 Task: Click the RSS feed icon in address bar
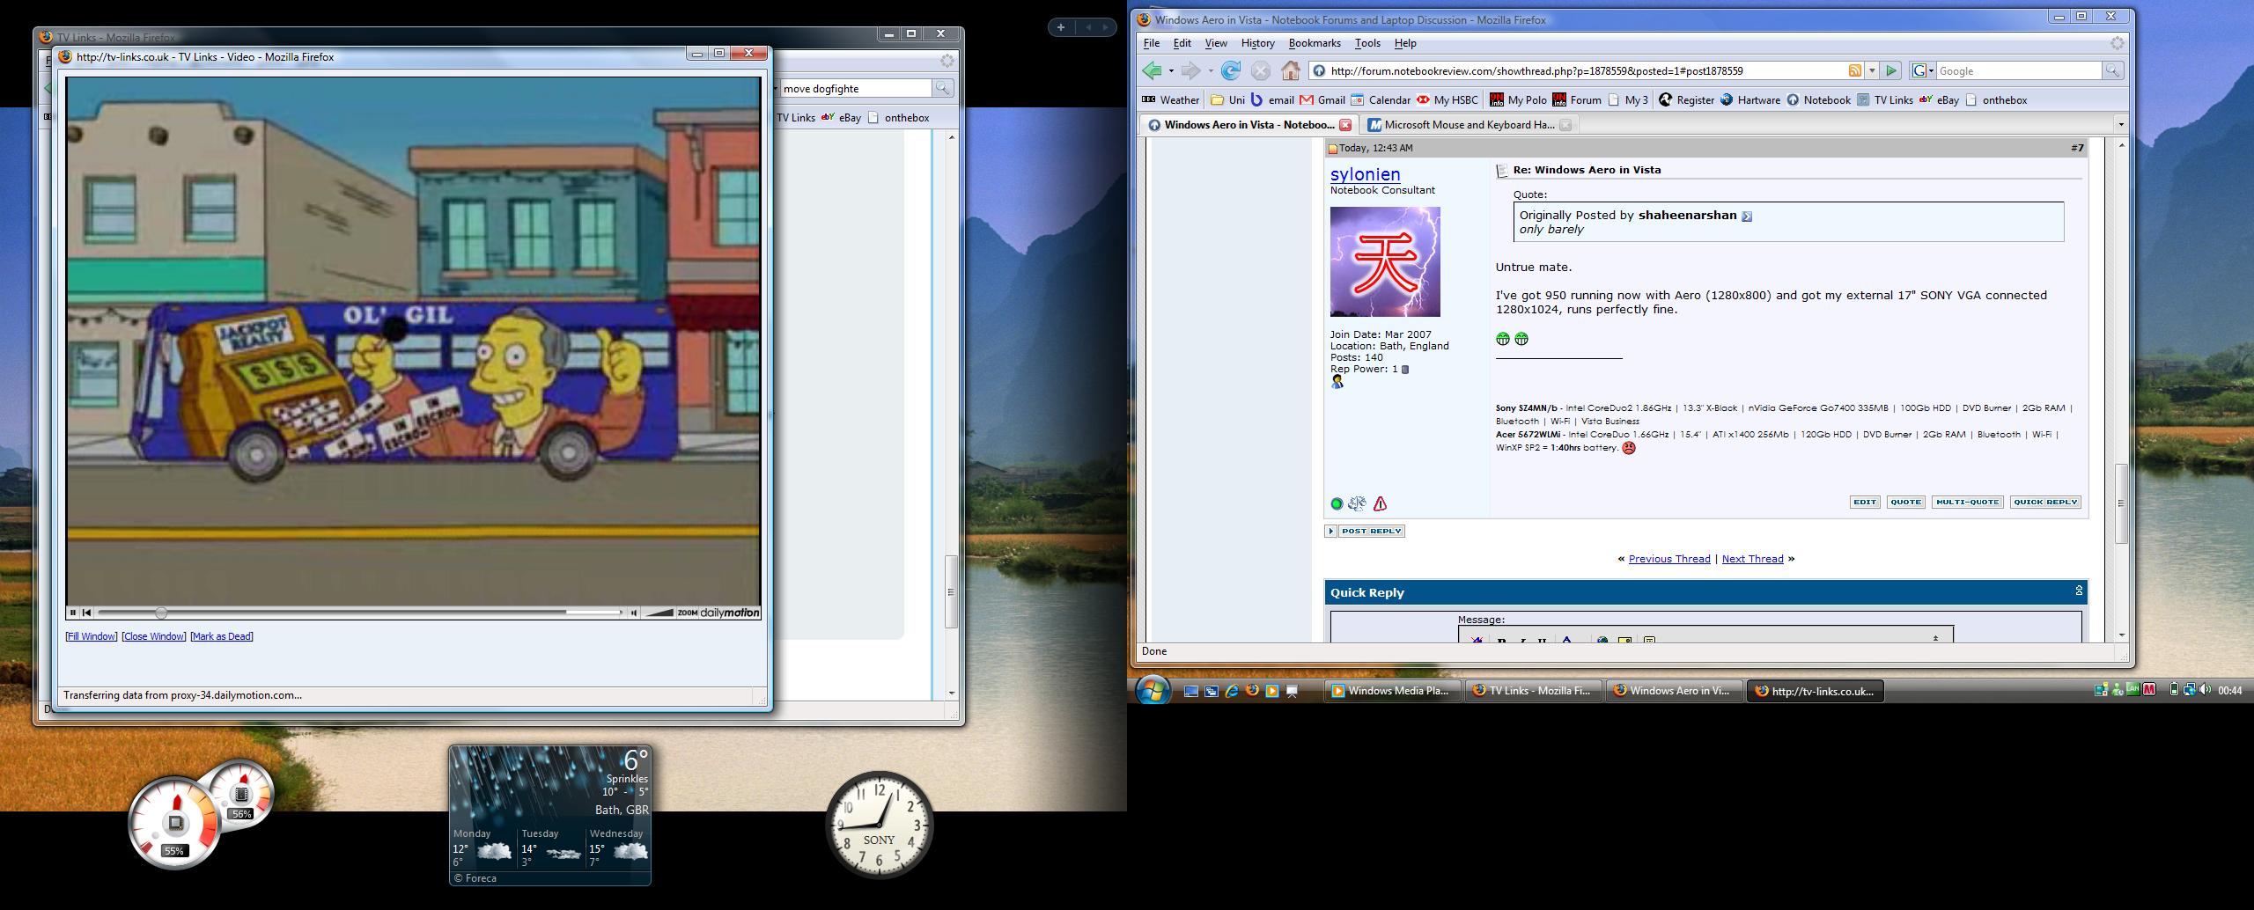[1854, 70]
